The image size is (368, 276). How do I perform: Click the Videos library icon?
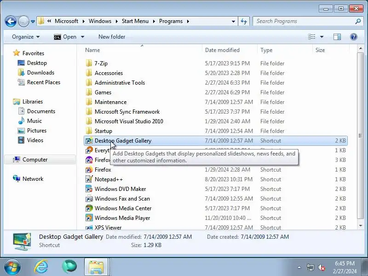point(21,140)
